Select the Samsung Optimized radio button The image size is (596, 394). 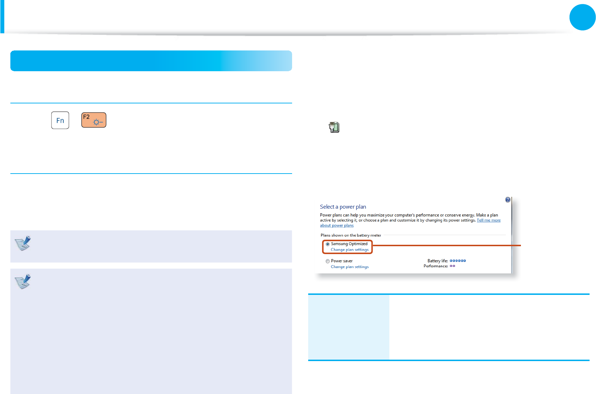pyautogui.click(x=327, y=244)
